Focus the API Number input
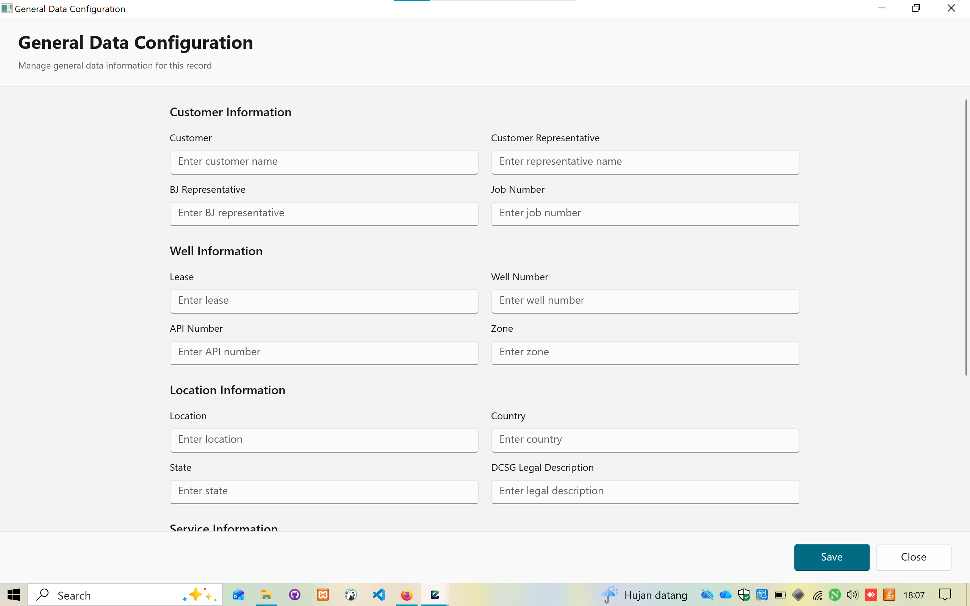This screenshot has width=970, height=606. (x=324, y=352)
